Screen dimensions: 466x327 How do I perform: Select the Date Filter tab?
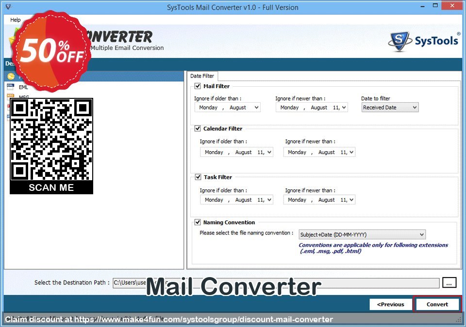pos(202,76)
